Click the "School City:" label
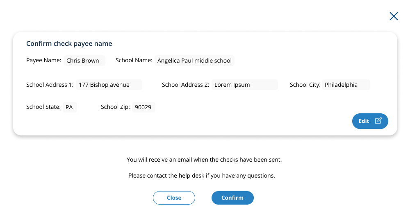 pos(305,85)
